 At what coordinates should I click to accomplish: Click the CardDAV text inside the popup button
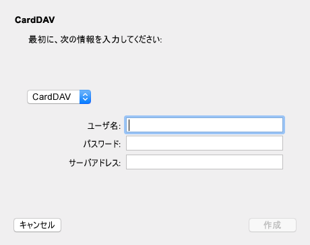point(52,97)
